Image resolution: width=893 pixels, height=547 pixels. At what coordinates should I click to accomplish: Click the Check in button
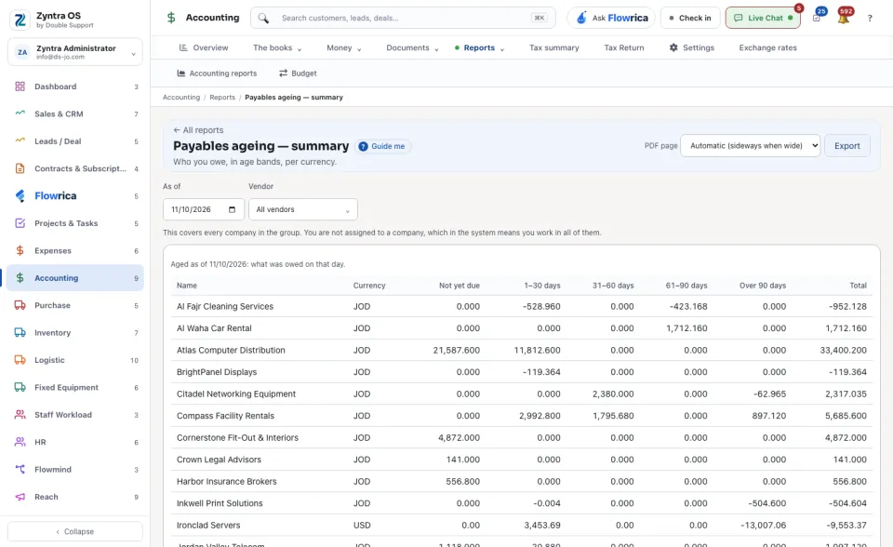point(690,19)
